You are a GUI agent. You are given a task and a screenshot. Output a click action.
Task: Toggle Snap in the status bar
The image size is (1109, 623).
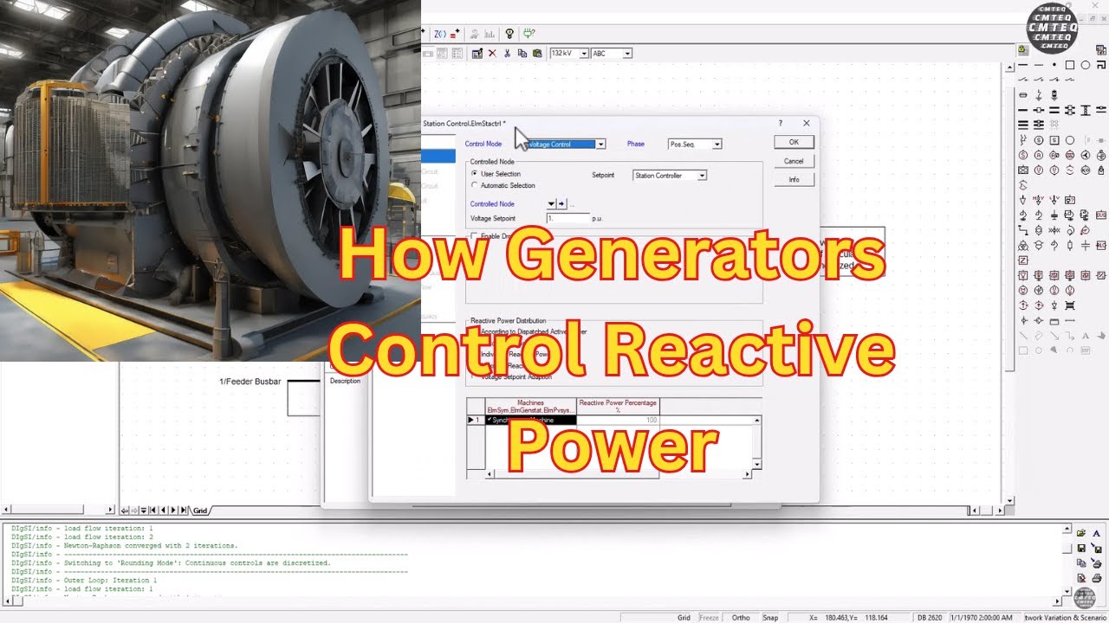pyautogui.click(x=770, y=618)
